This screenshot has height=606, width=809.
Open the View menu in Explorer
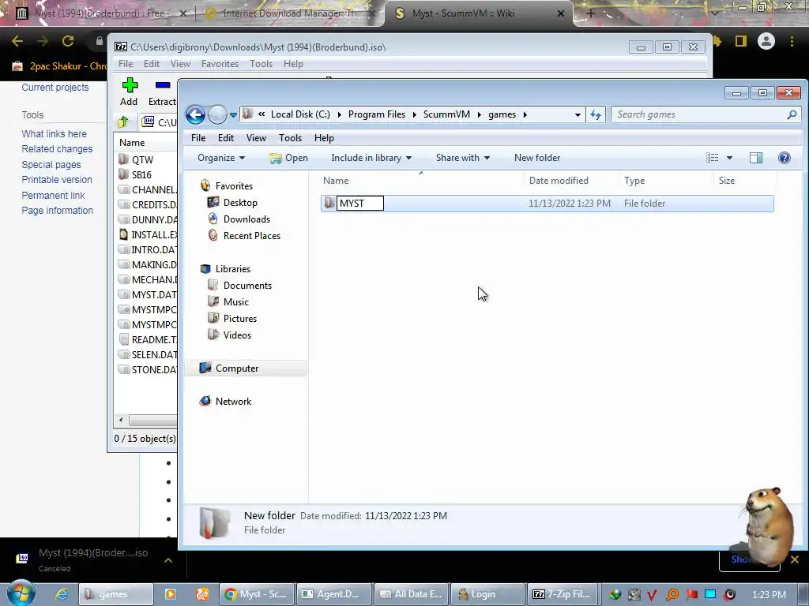tap(256, 137)
